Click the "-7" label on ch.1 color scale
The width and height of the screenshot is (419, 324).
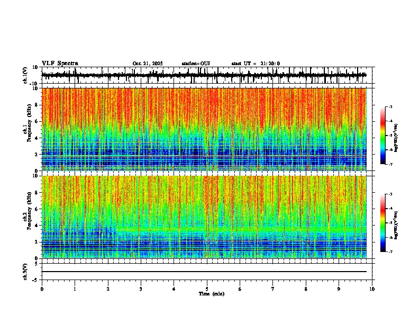tap(390, 164)
